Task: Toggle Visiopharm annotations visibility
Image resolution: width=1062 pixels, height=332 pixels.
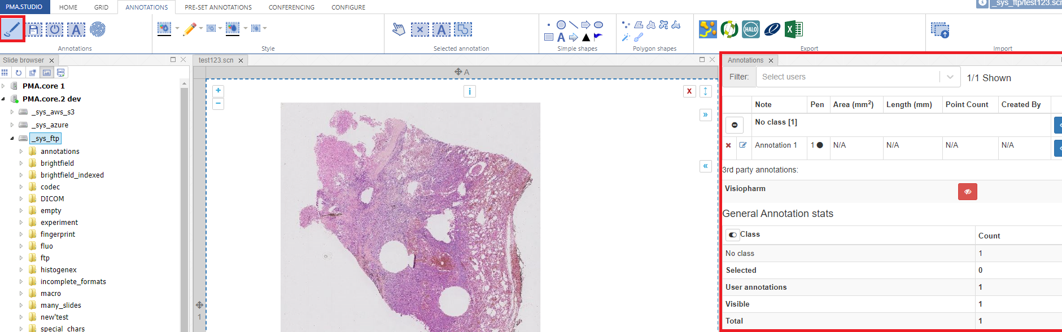Action: pos(967,192)
